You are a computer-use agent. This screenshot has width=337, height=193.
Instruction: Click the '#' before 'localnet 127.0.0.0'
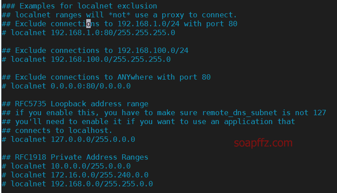[x=4, y=139]
